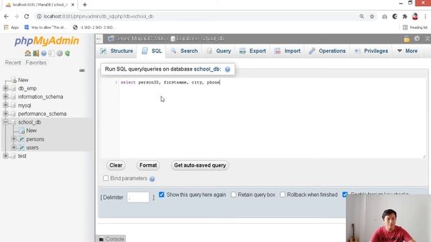Toggle Bind parameters checkbox
Viewport: 431px width, 242px height.
[106, 178]
